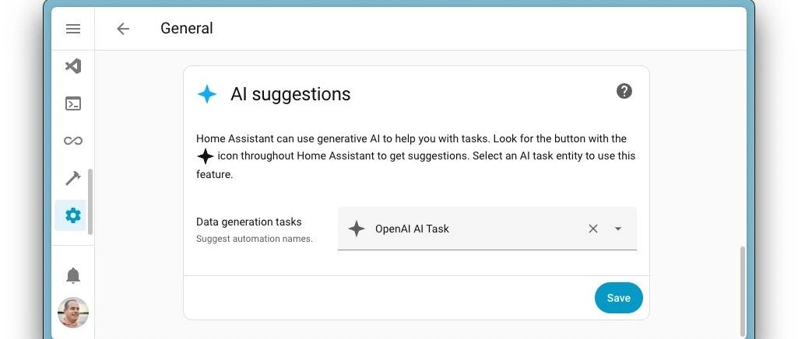
Task: Open Developer tools hammer icon
Action: tap(73, 178)
